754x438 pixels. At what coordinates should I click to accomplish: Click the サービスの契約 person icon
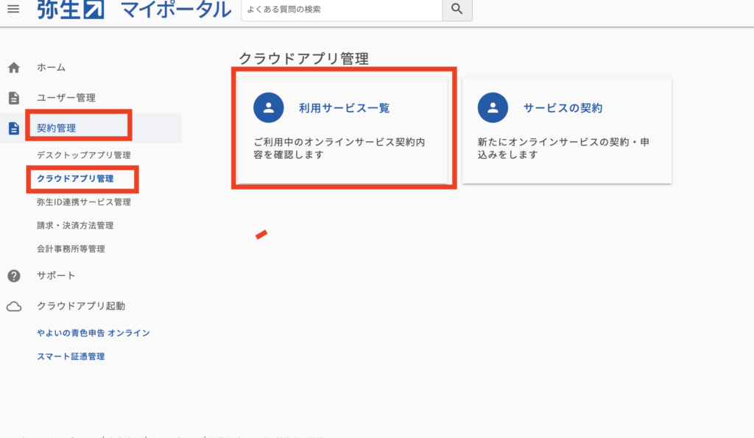[493, 107]
